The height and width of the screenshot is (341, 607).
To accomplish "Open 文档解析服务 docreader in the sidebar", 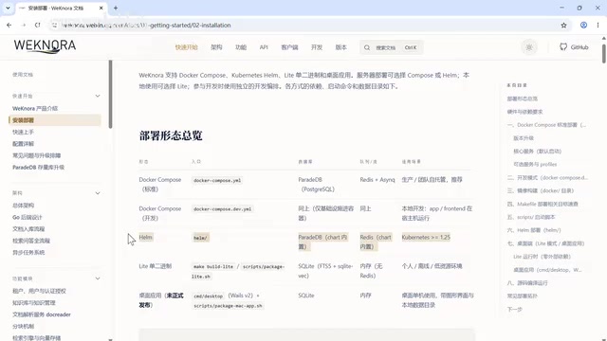I will [42, 314].
